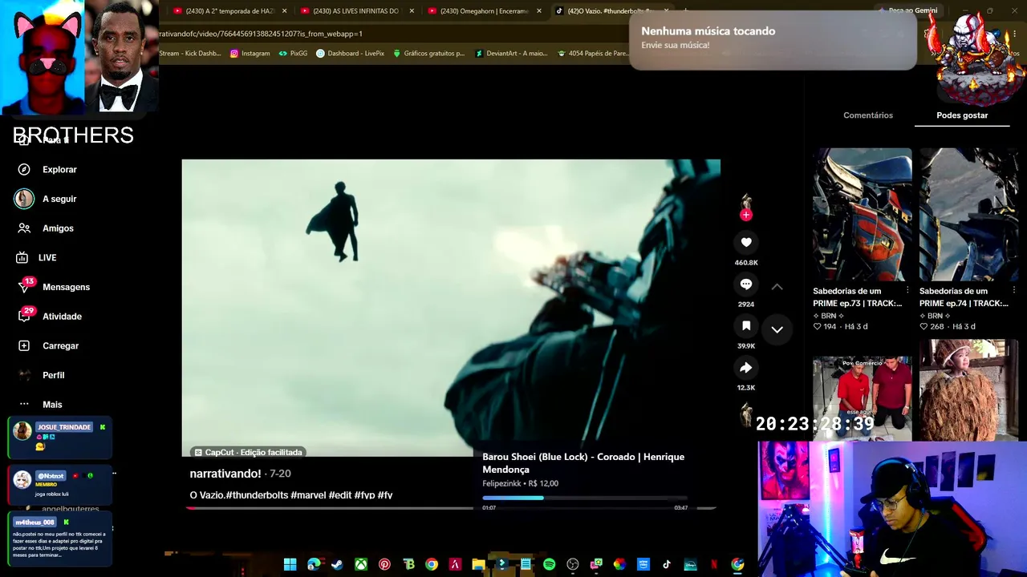Open the A seguir avatar icon
This screenshot has height=577, width=1027.
click(24, 199)
